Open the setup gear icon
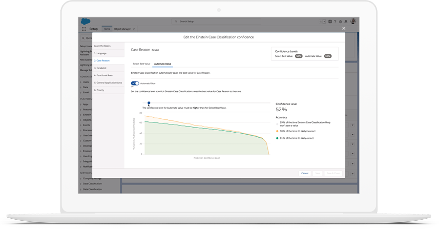Viewport: 439px width, 229px height. 341,22
